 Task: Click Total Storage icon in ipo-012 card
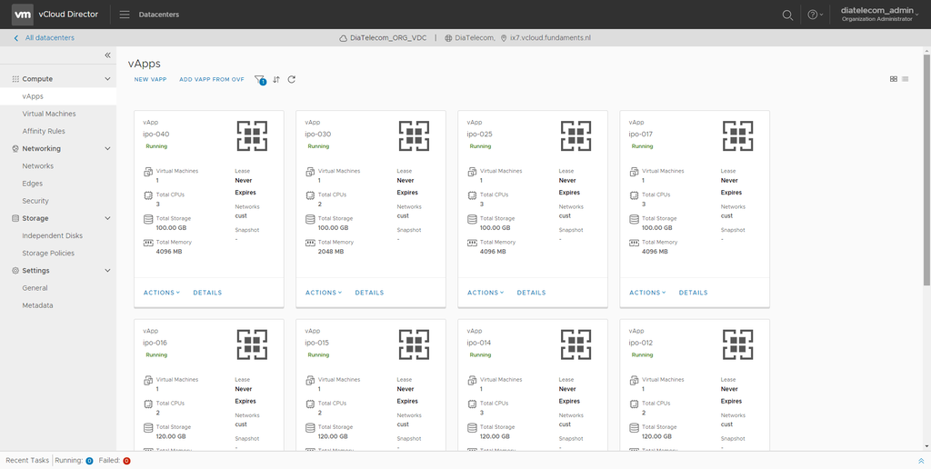point(634,427)
